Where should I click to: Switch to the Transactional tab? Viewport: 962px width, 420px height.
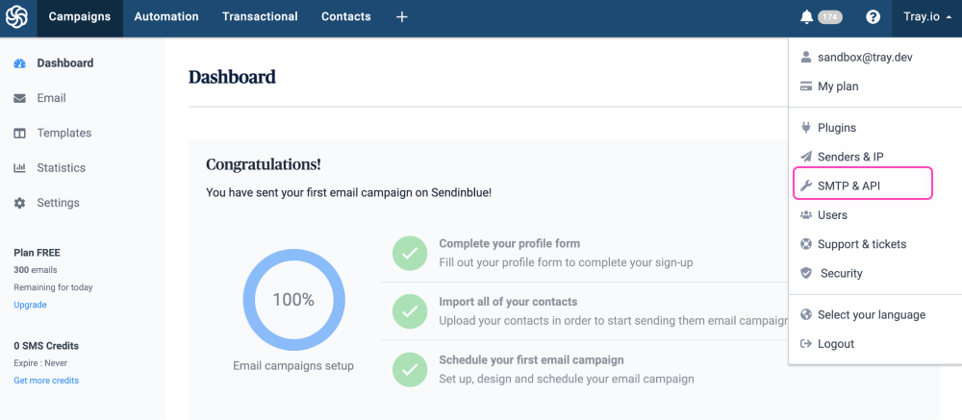pyautogui.click(x=260, y=17)
